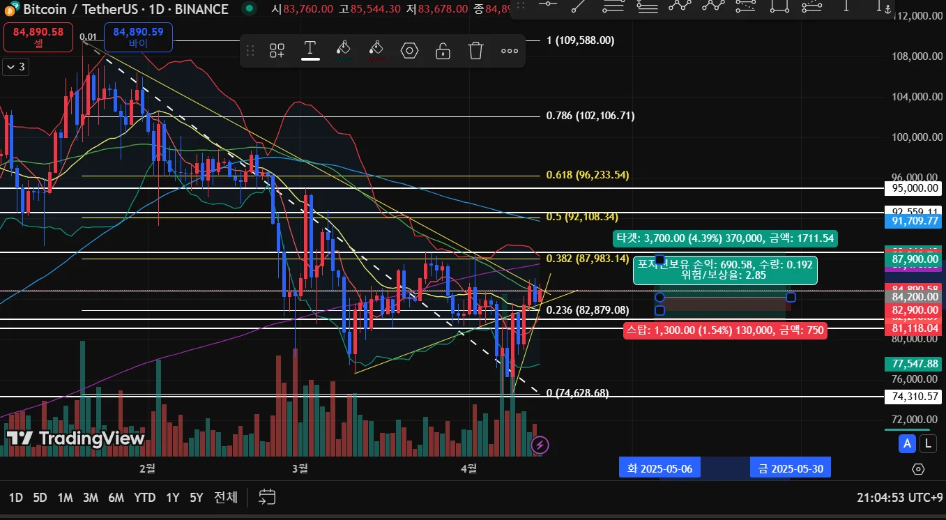Screen dimensions: 946x520
Task: Open the template grid icon in drawing toolbar
Action: click(277, 50)
